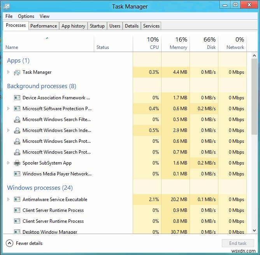260x255 pixels.
Task: Switch to the Performance tab
Action: (x=44, y=26)
